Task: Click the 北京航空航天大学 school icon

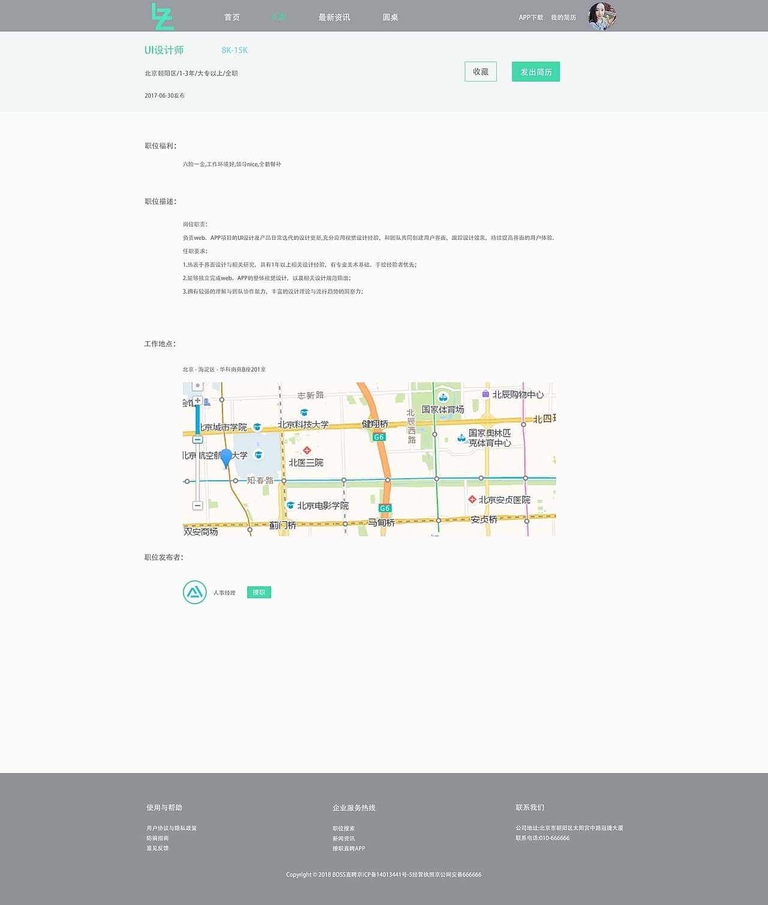Action: click(x=259, y=455)
